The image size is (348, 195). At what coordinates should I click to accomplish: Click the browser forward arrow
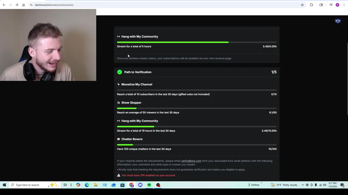point(10,5)
